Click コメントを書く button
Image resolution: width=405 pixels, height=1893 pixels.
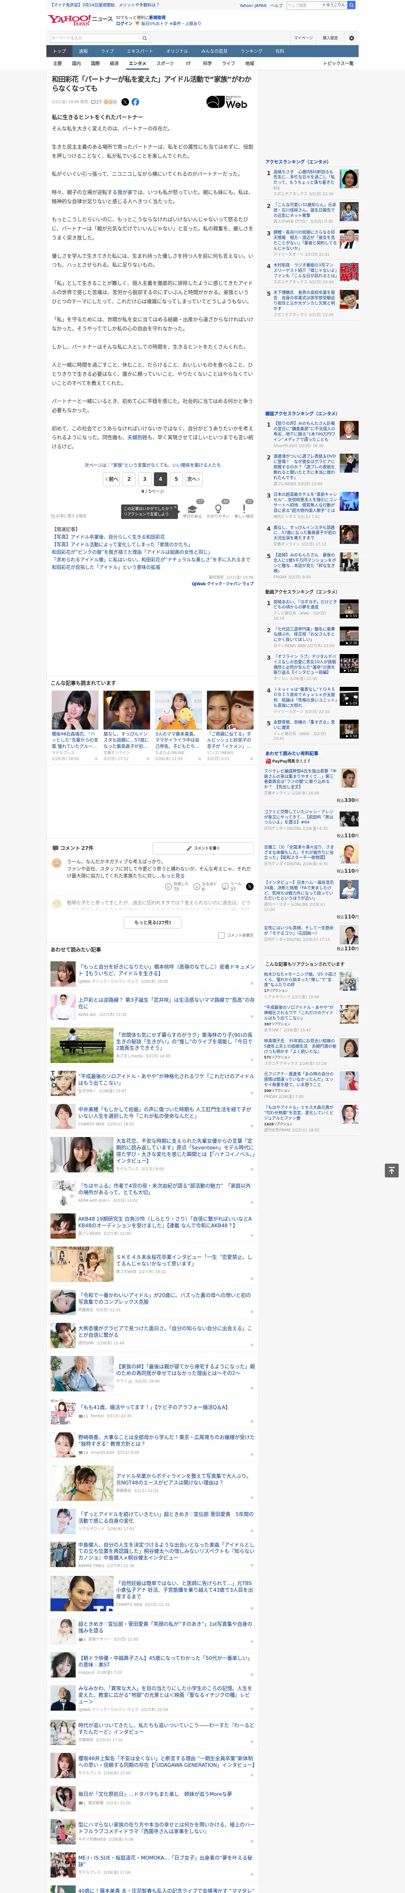[203, 847]
